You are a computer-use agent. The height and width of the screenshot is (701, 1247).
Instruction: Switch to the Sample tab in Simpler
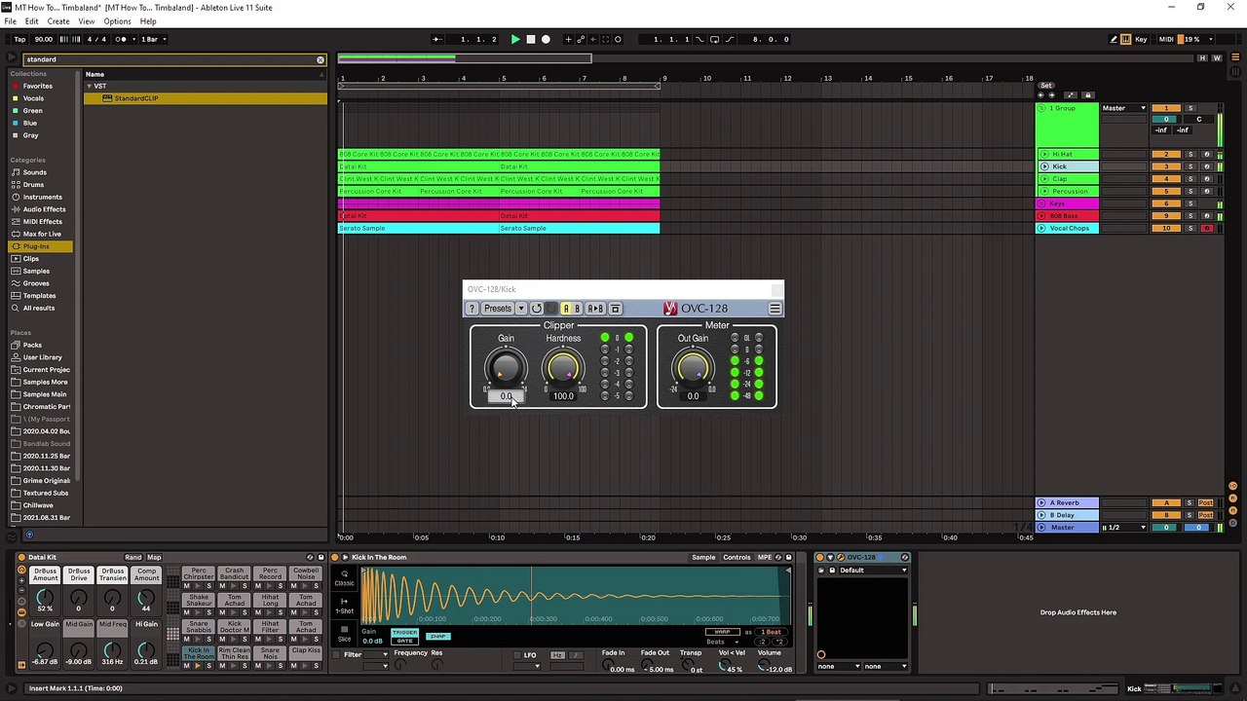pos(703,557)
